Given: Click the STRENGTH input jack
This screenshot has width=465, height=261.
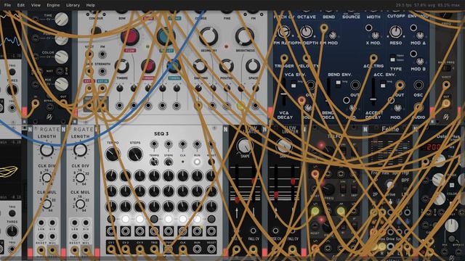Looking at the screenshot, I should pyautogui.click(x=102, y=72).
